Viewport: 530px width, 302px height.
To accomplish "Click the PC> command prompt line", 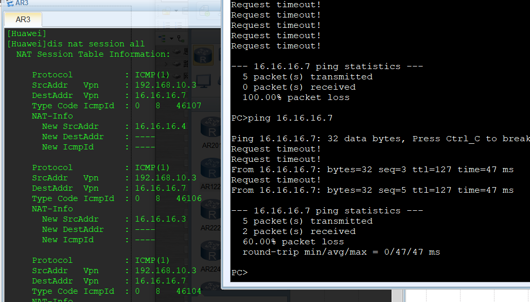I will point(239,273).
